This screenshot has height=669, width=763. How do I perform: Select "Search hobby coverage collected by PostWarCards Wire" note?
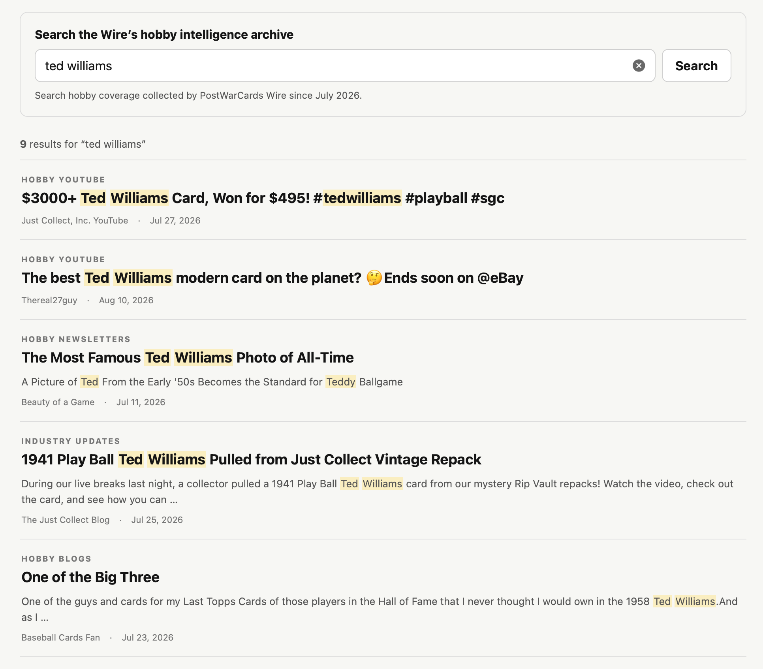[198, 96]
